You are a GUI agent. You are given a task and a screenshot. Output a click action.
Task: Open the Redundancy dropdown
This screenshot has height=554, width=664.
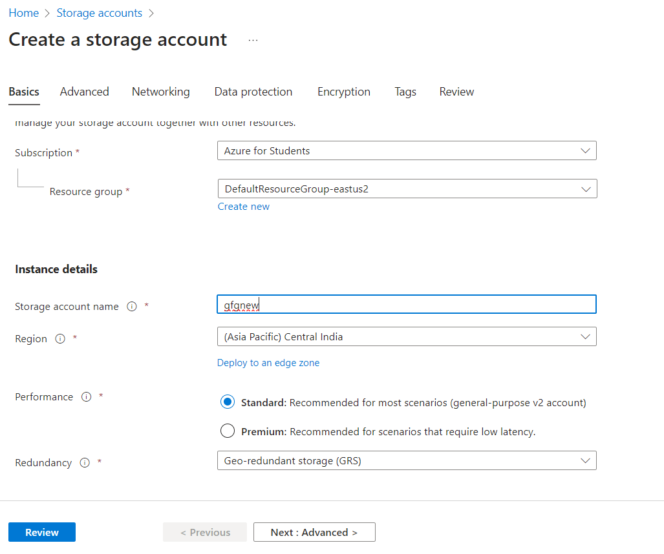click(407, 461)
